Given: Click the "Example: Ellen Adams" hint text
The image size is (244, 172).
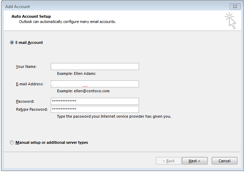Looking at the screenshot, I should click(x=76, y=73).
